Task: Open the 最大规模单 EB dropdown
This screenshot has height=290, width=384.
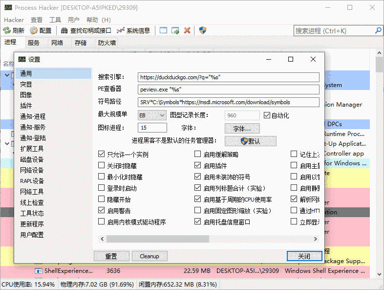Action: pos(152,115)
